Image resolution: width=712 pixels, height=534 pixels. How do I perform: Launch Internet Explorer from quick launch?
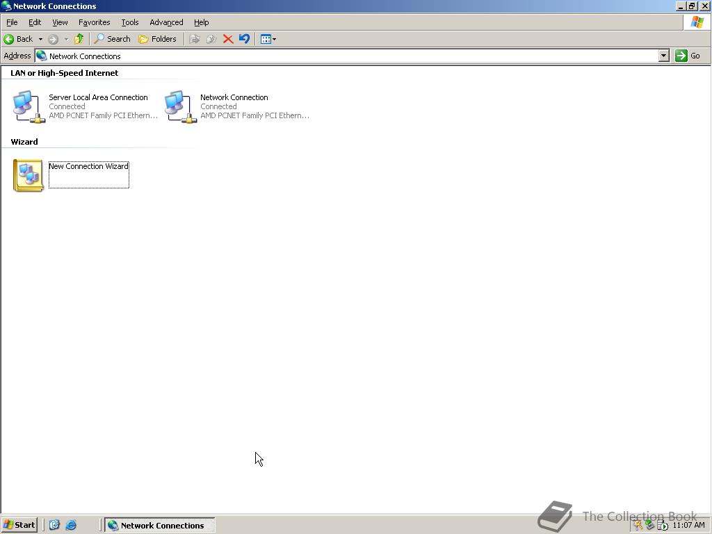click(x=71, y=525)
